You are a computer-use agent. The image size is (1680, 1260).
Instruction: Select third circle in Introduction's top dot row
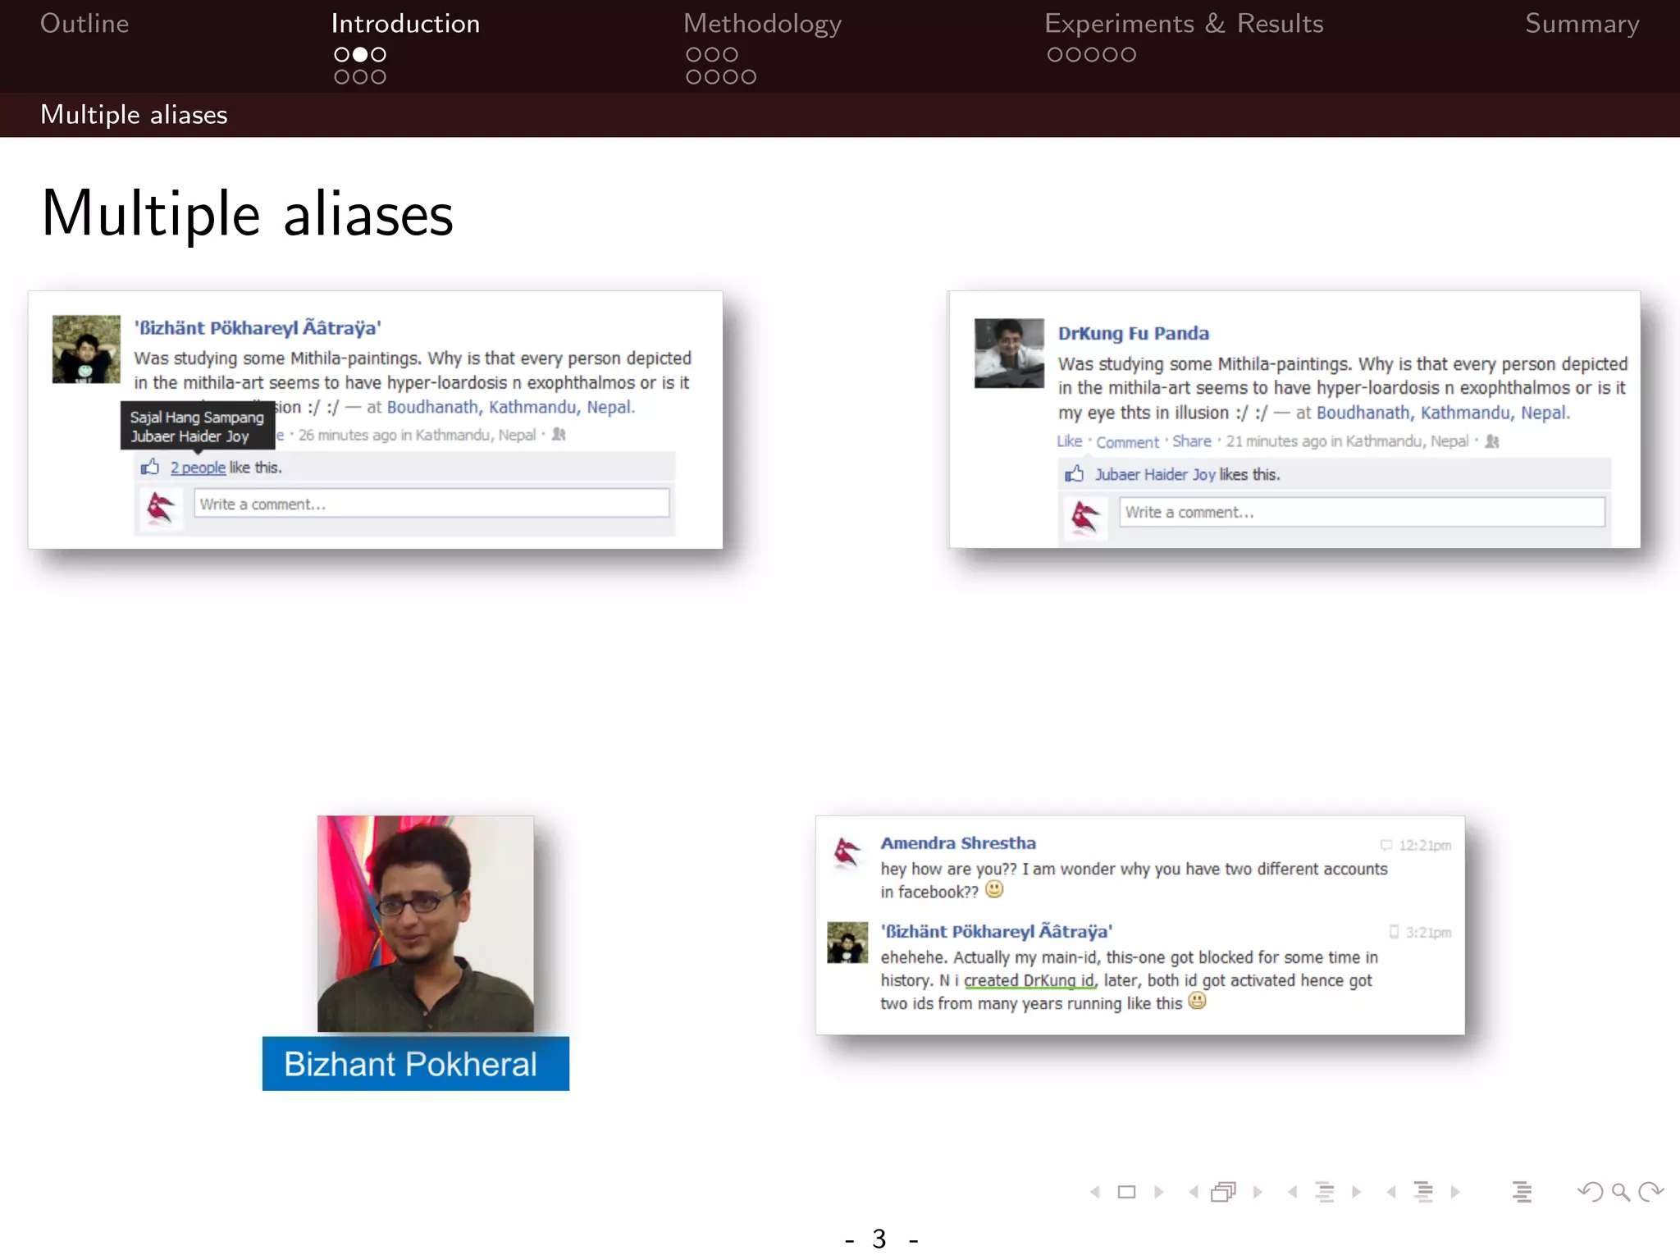click(x=378, y=55)
